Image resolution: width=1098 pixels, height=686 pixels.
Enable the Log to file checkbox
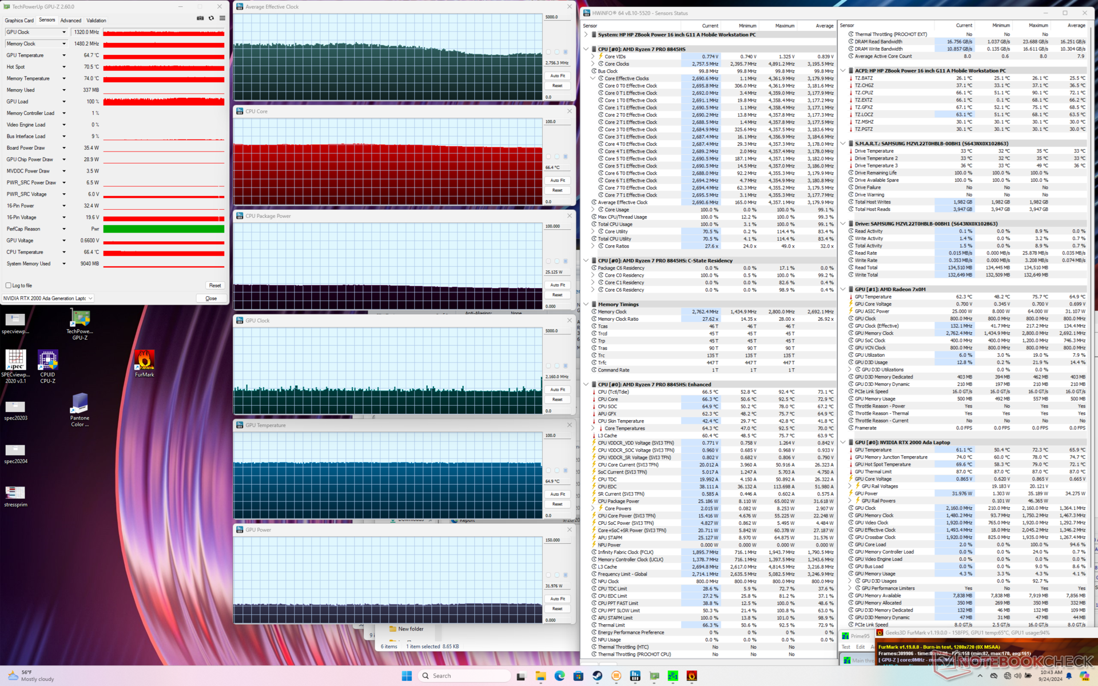9,285
